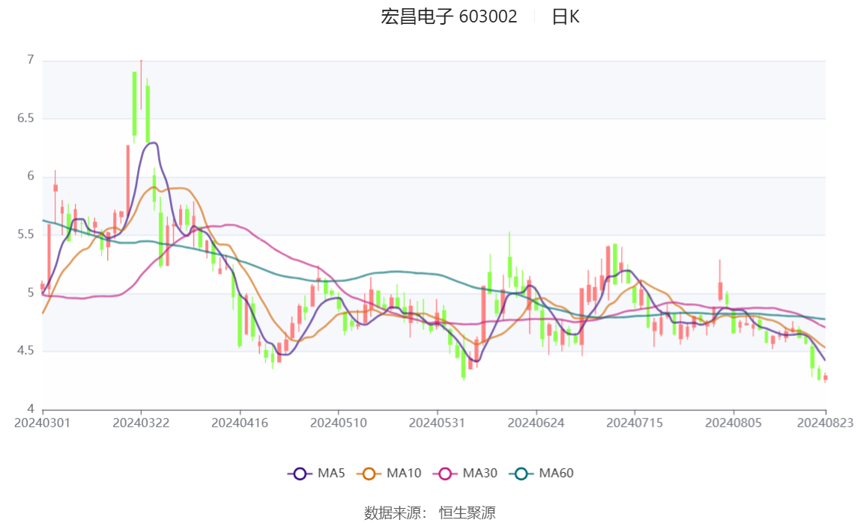Image resolution: width=860 pixels, height=523 pixels.
Task: Click the 20240301 date axis label
Action: coord(42,423)
